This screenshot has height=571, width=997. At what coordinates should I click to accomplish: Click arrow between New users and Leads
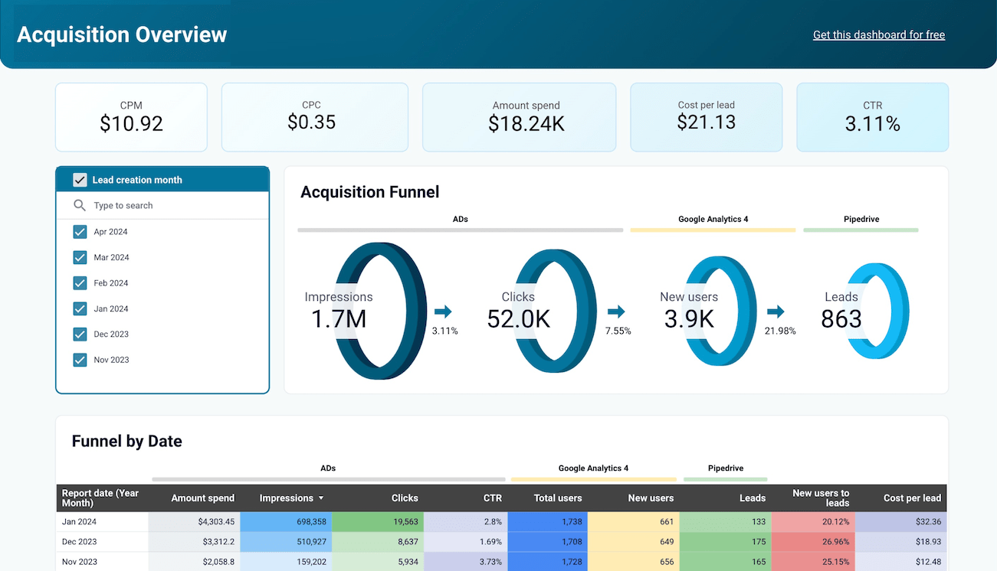776,312
